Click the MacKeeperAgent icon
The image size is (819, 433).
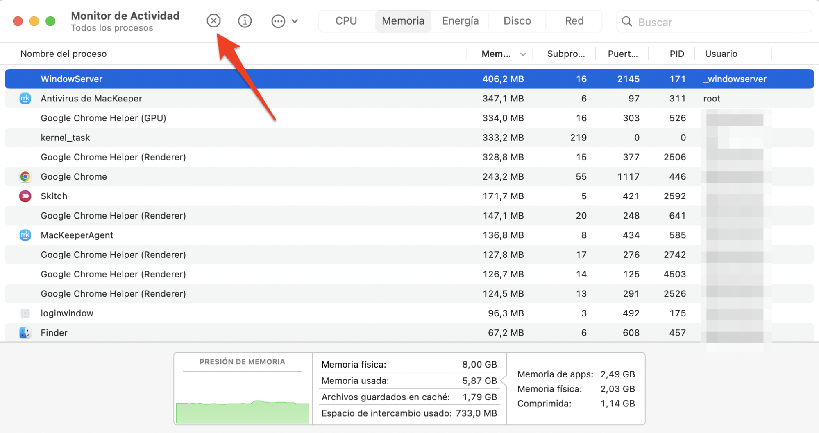25,235
